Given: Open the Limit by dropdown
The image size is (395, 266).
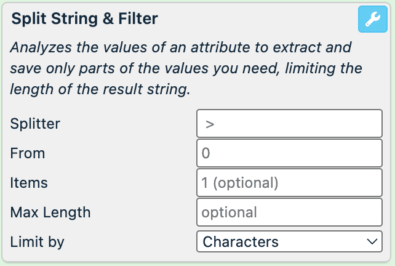Looking at the screenshot, I should (x=289, y=242).
